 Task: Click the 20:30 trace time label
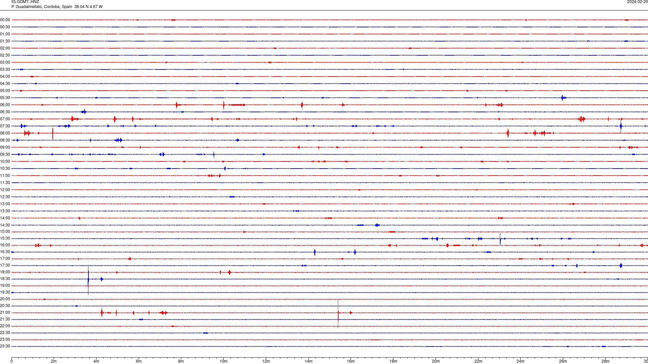[5, 306]
